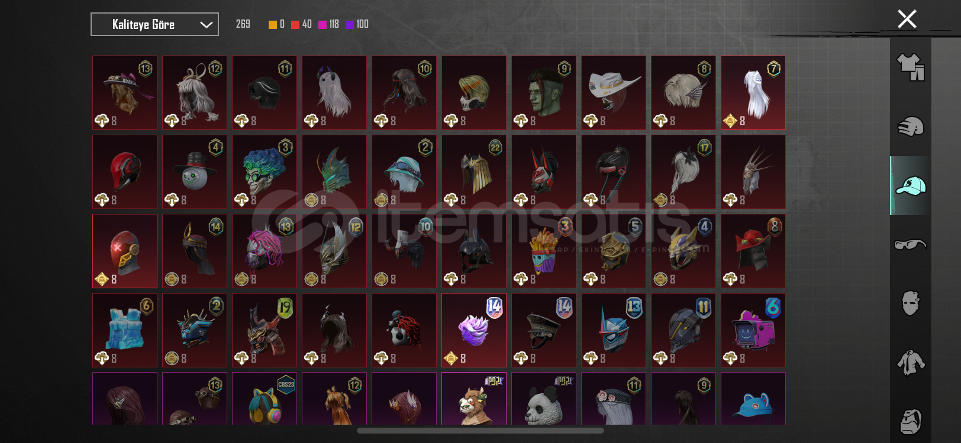Select the cyan cap headwear category

point(910,185)
